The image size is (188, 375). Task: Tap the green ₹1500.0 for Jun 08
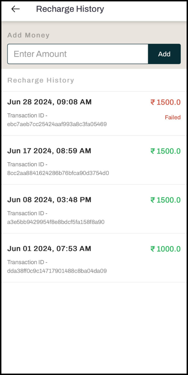[x=166, y=200]
